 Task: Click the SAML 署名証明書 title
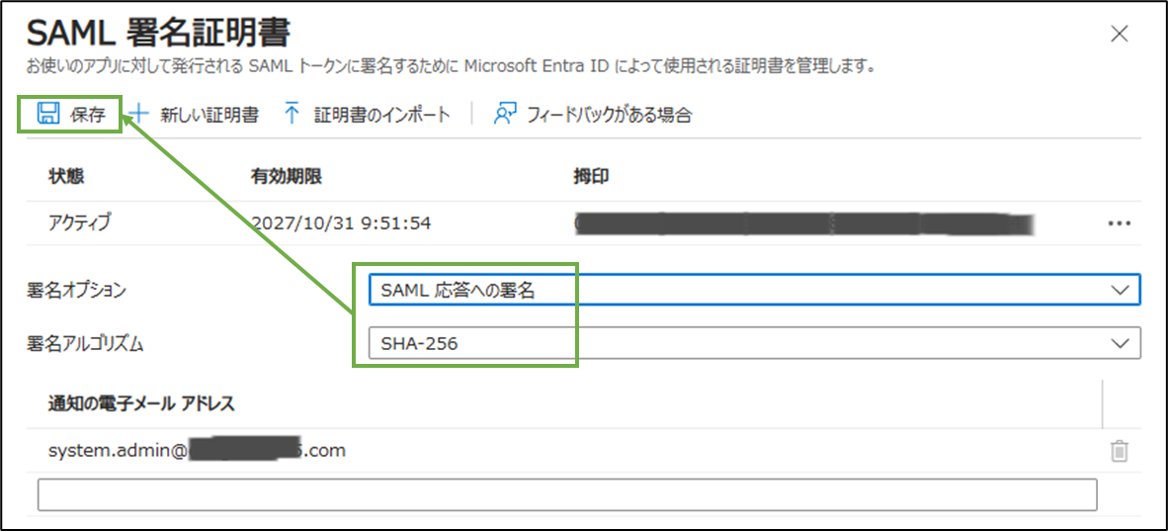point(158,34)
